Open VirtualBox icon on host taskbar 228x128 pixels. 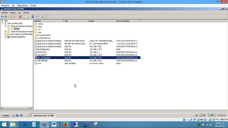(43, 124)
